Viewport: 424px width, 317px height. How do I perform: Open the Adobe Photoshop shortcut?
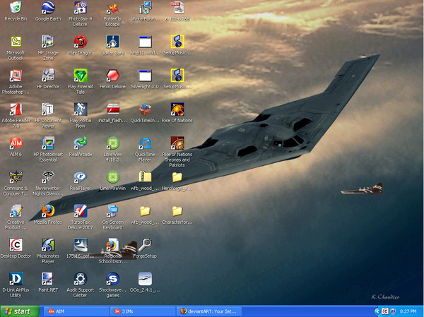[x=16, y=76]
